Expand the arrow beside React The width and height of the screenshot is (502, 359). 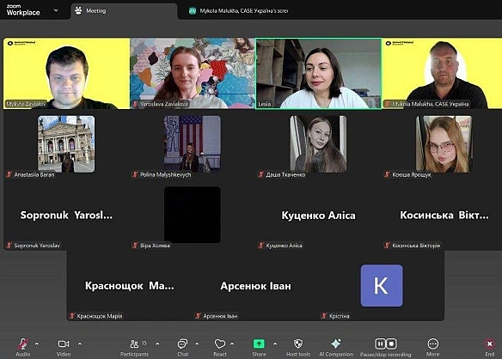click(232, 344)
